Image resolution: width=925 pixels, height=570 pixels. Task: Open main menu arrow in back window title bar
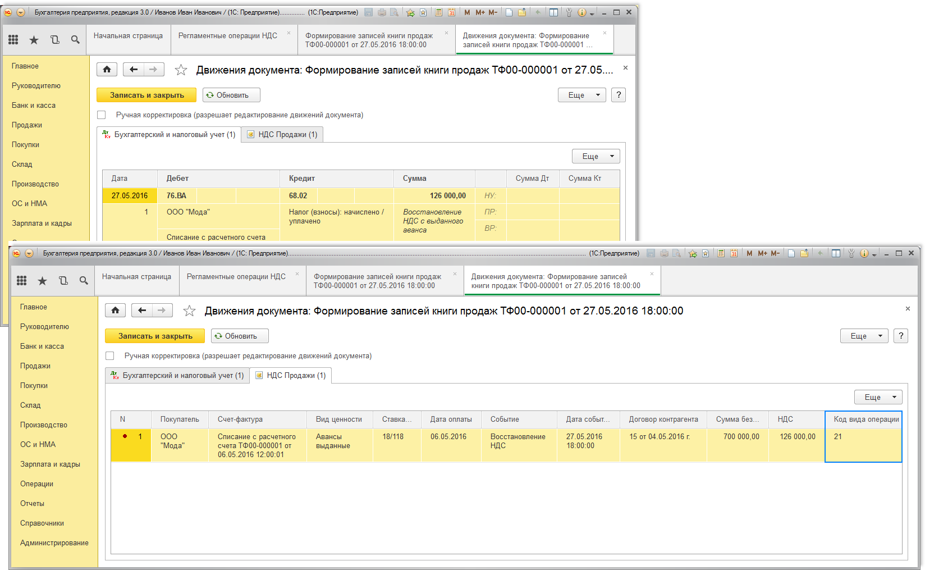21,12
